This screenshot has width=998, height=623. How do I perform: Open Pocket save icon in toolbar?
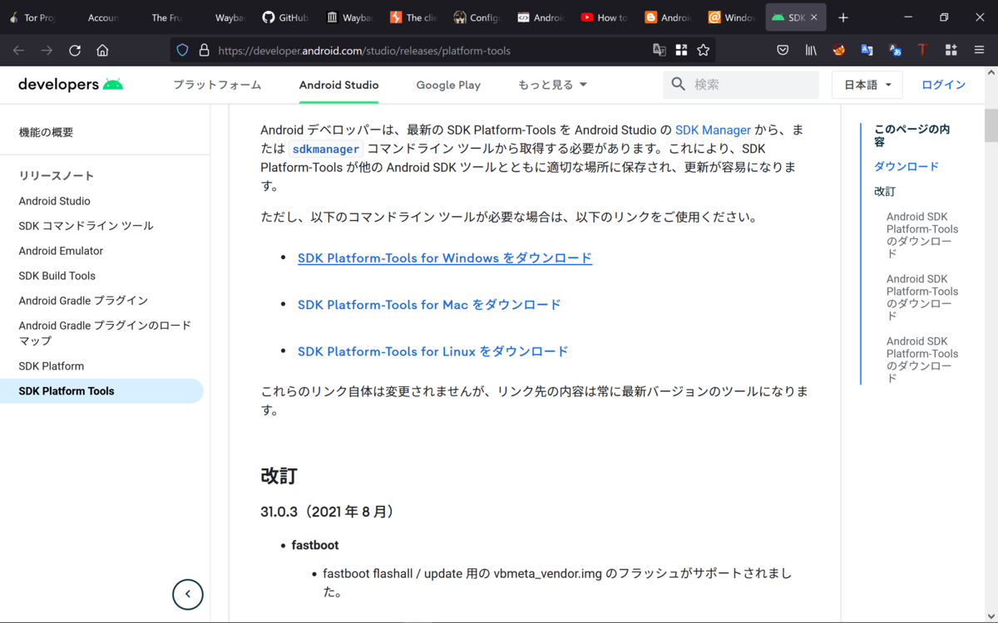(783, 51)
